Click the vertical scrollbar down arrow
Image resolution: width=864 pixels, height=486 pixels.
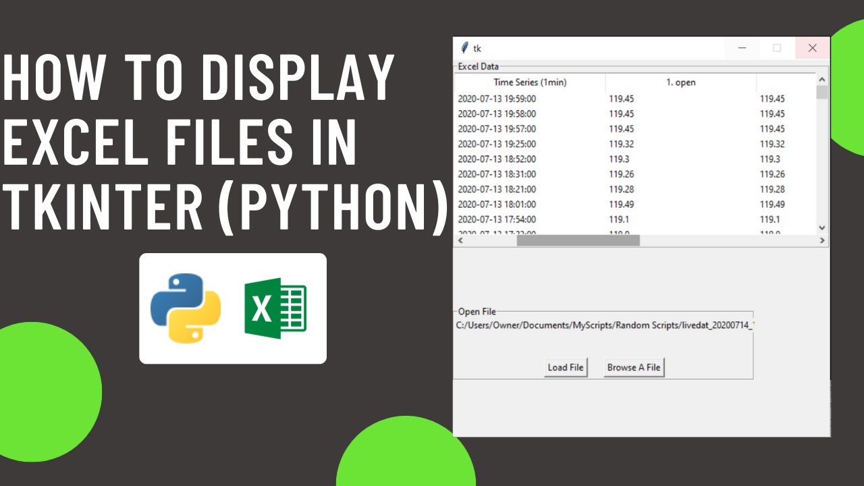pyautogui.click(x=822, y=228)
